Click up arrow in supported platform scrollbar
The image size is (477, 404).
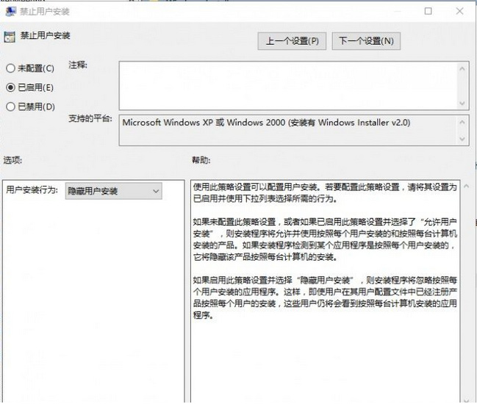[462, 122]
